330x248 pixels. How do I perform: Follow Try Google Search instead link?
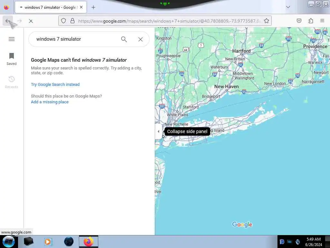55,84
